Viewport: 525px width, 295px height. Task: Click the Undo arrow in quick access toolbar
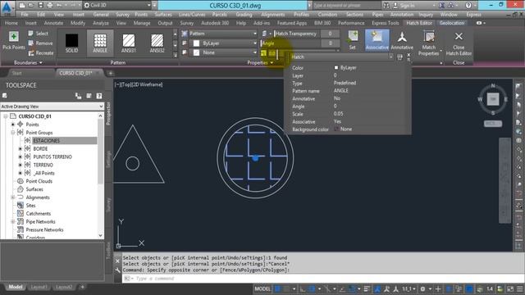click(59, 5)
